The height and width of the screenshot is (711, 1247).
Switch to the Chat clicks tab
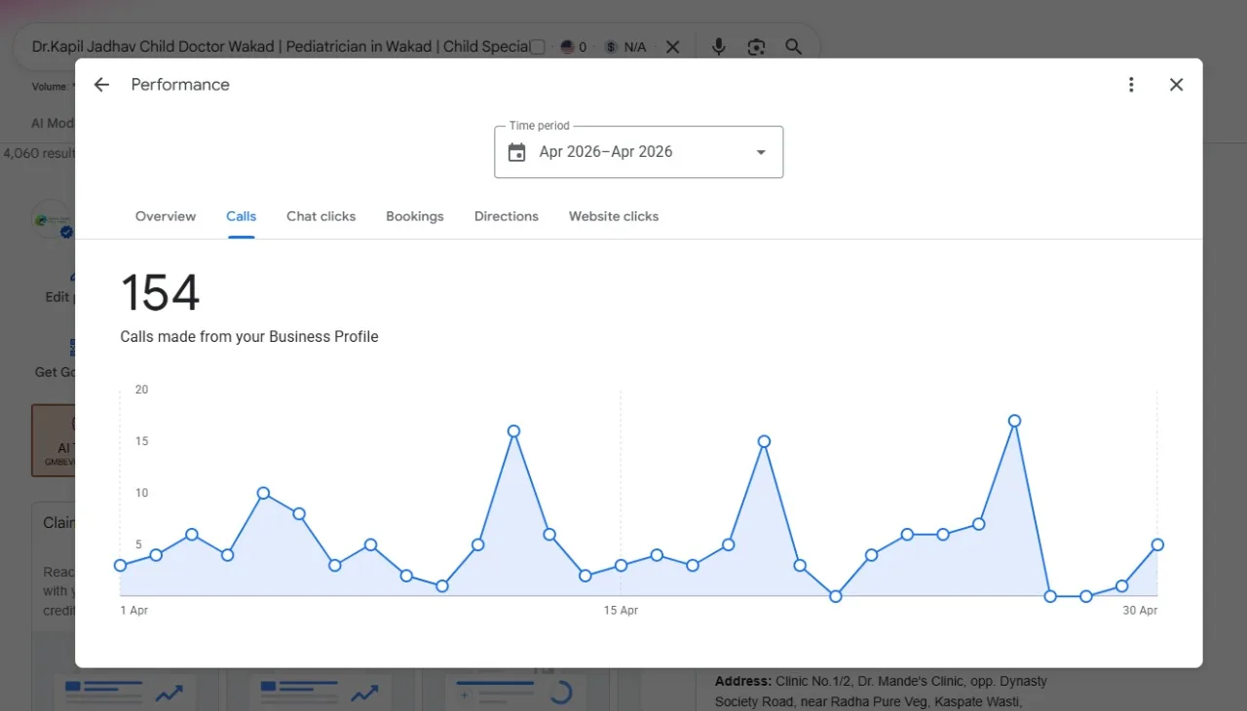(x=321, y=216)
